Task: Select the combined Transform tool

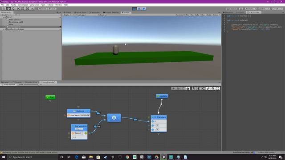Action: click(x=28, y=9)
